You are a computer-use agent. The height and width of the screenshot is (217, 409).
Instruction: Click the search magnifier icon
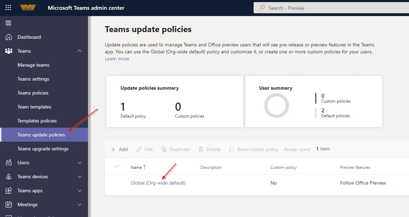262,8
